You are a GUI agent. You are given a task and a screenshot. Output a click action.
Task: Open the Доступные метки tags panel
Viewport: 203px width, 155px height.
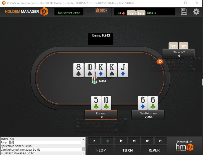(x=69, y=12)
